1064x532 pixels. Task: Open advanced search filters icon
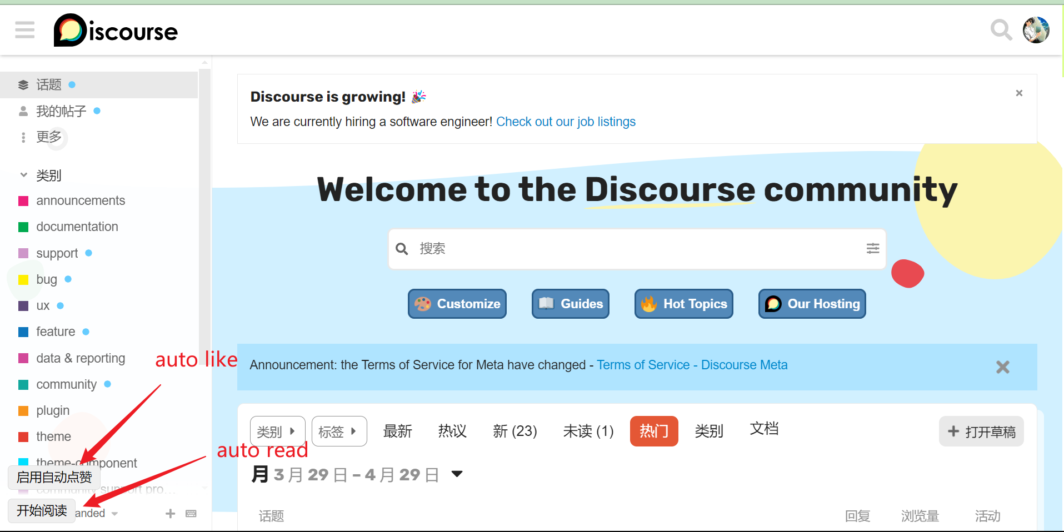[873, 248]
